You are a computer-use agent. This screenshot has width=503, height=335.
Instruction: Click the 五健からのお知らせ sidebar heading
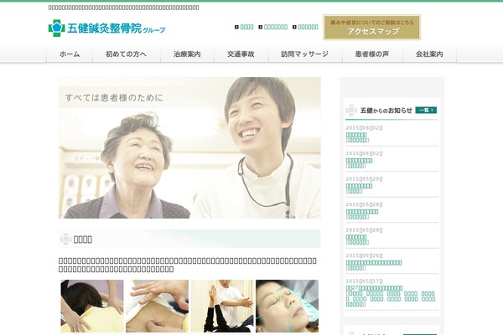[386, 111]
